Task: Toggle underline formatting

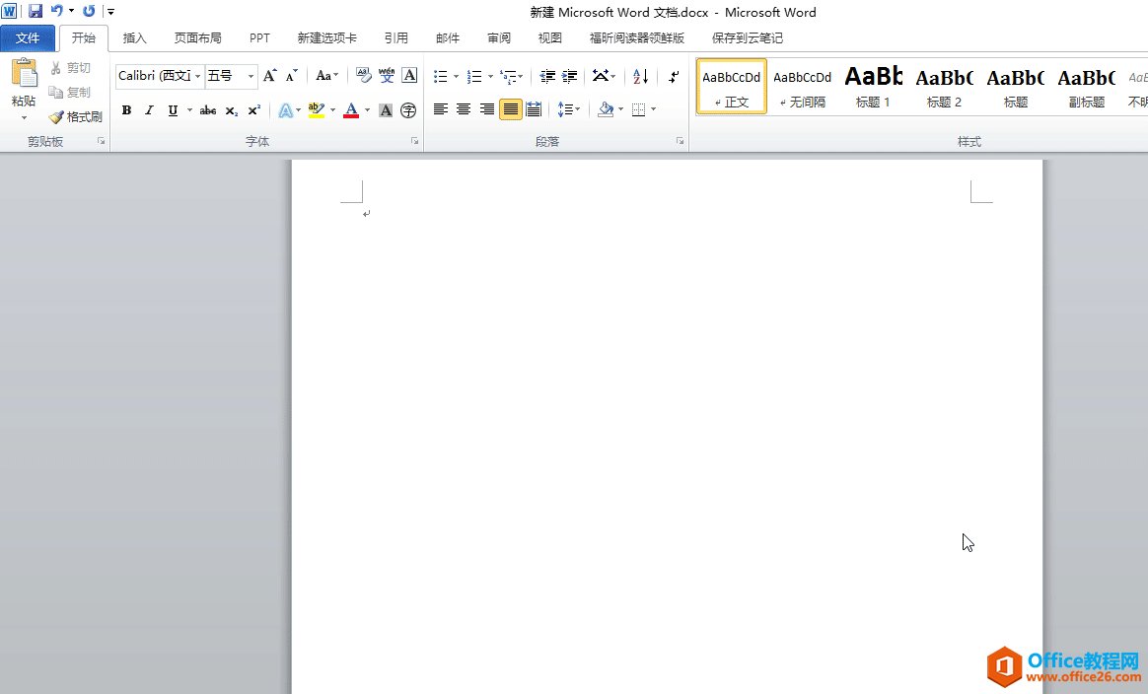Action: [x=173, y=110]
